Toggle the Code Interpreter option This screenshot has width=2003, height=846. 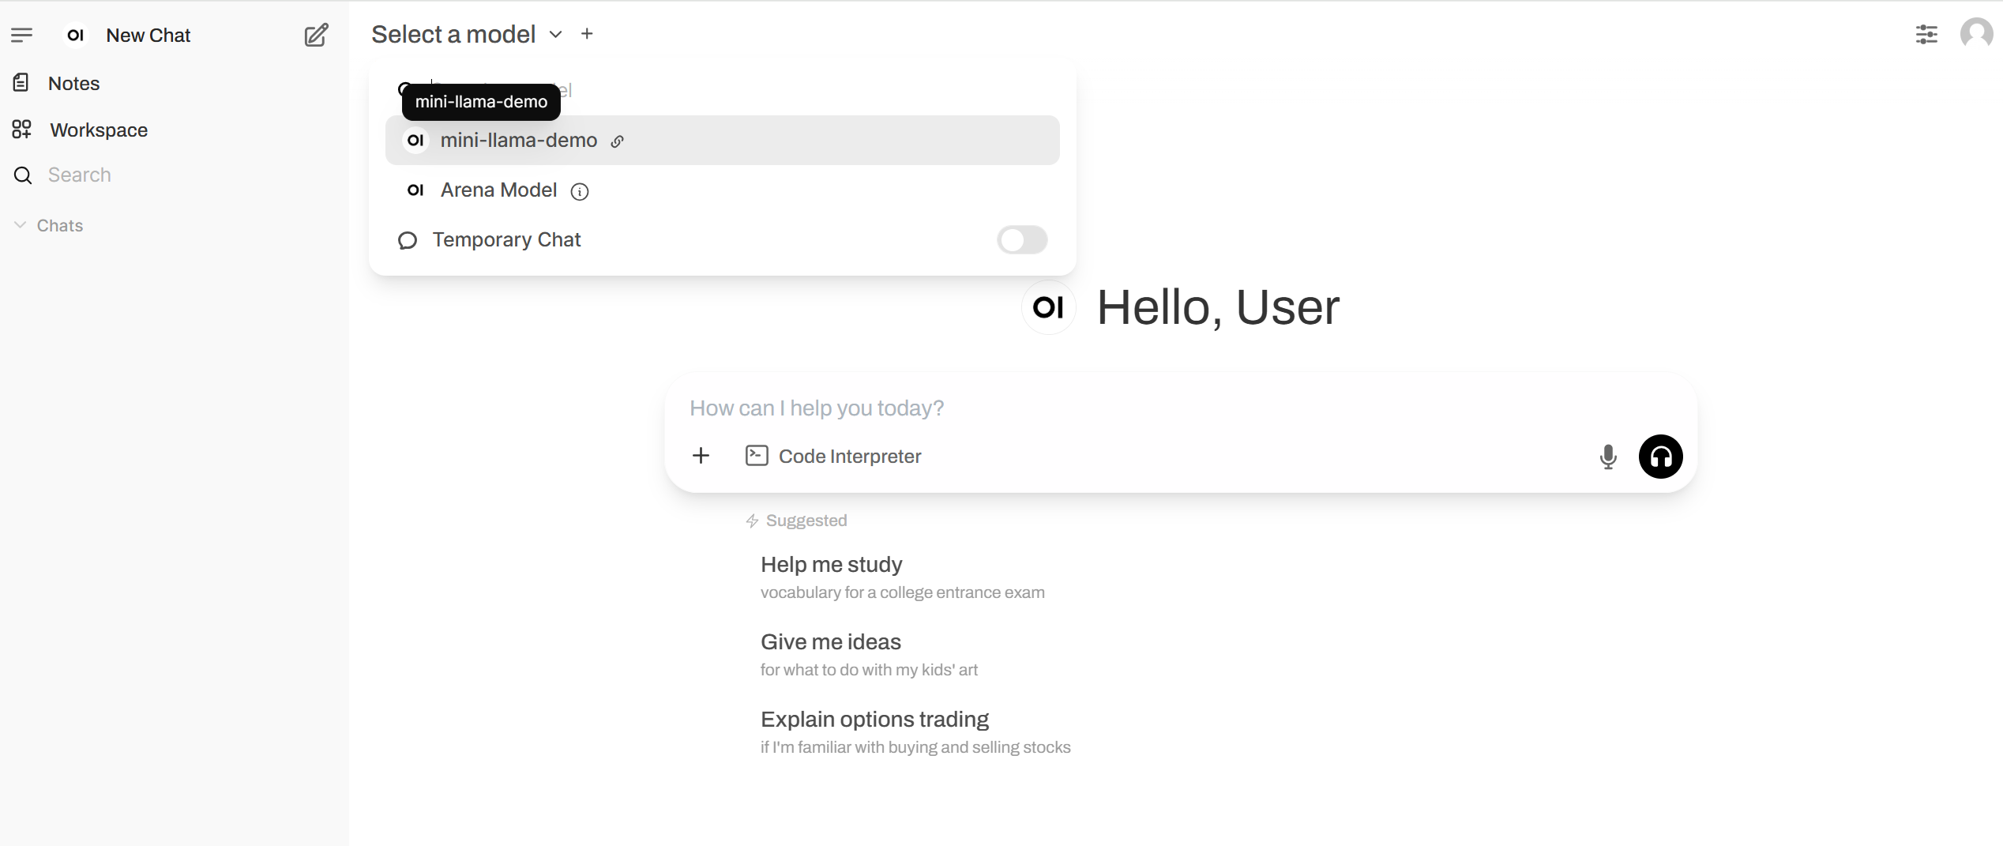(833, 456)
